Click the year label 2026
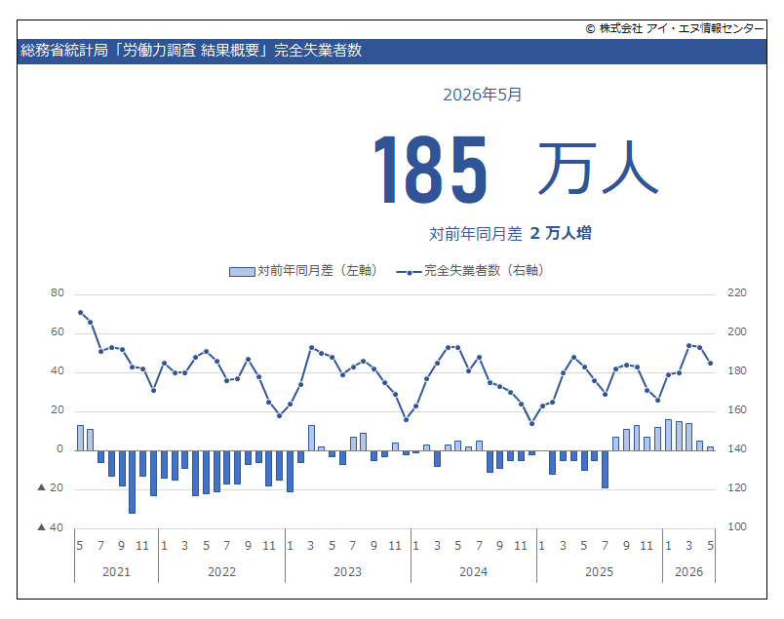This screenshot has height=619, width=784. point(689,572)
